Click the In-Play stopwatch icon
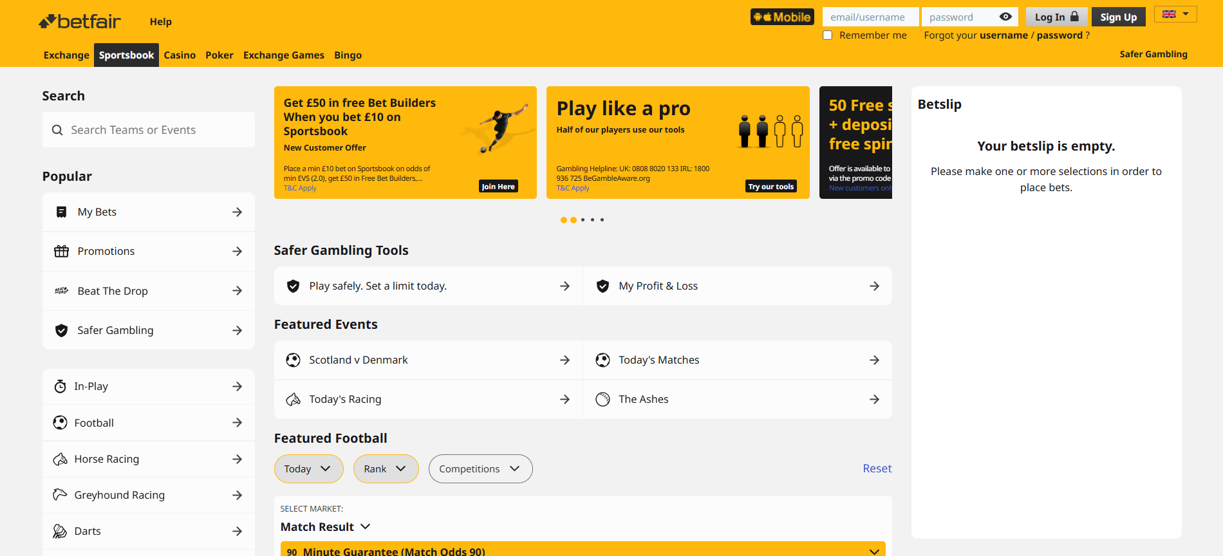This screenshot has height=556, width=1223. pos(60,387)
